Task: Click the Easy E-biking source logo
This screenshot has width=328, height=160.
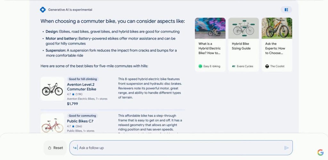Action: [200, 66]
